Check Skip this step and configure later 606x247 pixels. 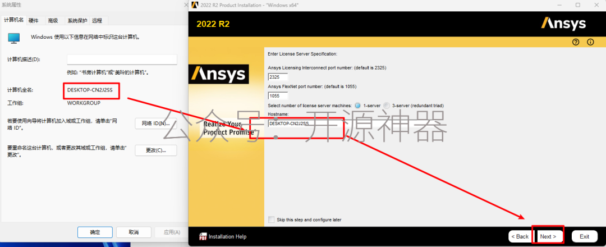click(x=272, y=219)
